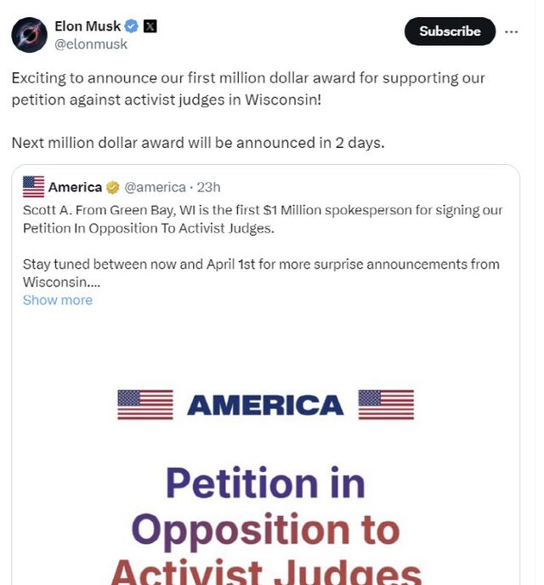The width and height of the screenshot is (544, 585).
Task: Open the three-dot more options menu
Action: [512, 31]
